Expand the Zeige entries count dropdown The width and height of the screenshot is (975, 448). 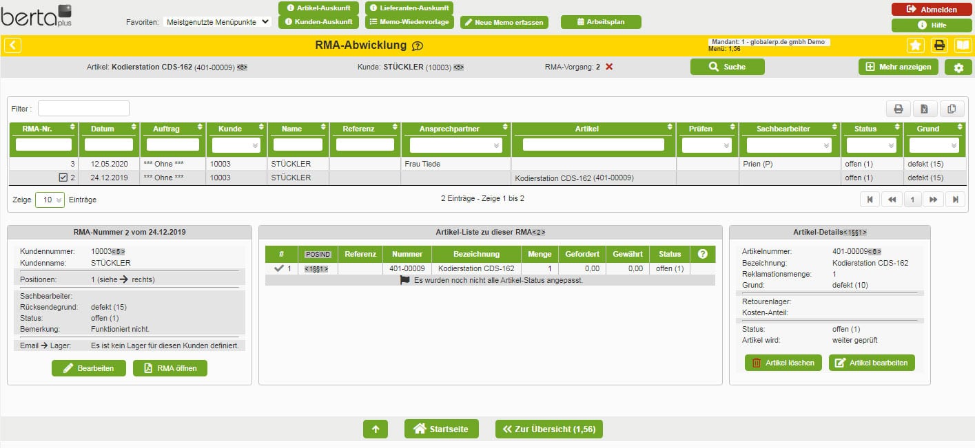[x=50, y=200]
